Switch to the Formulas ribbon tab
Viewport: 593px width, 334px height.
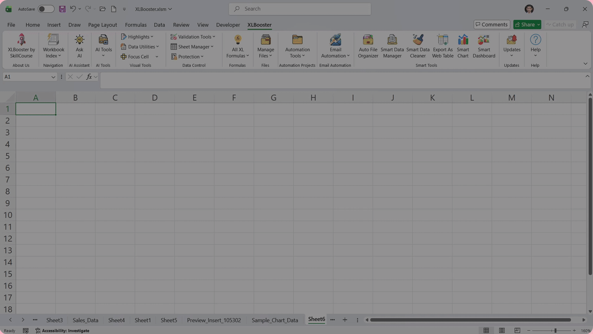(135, 25)
